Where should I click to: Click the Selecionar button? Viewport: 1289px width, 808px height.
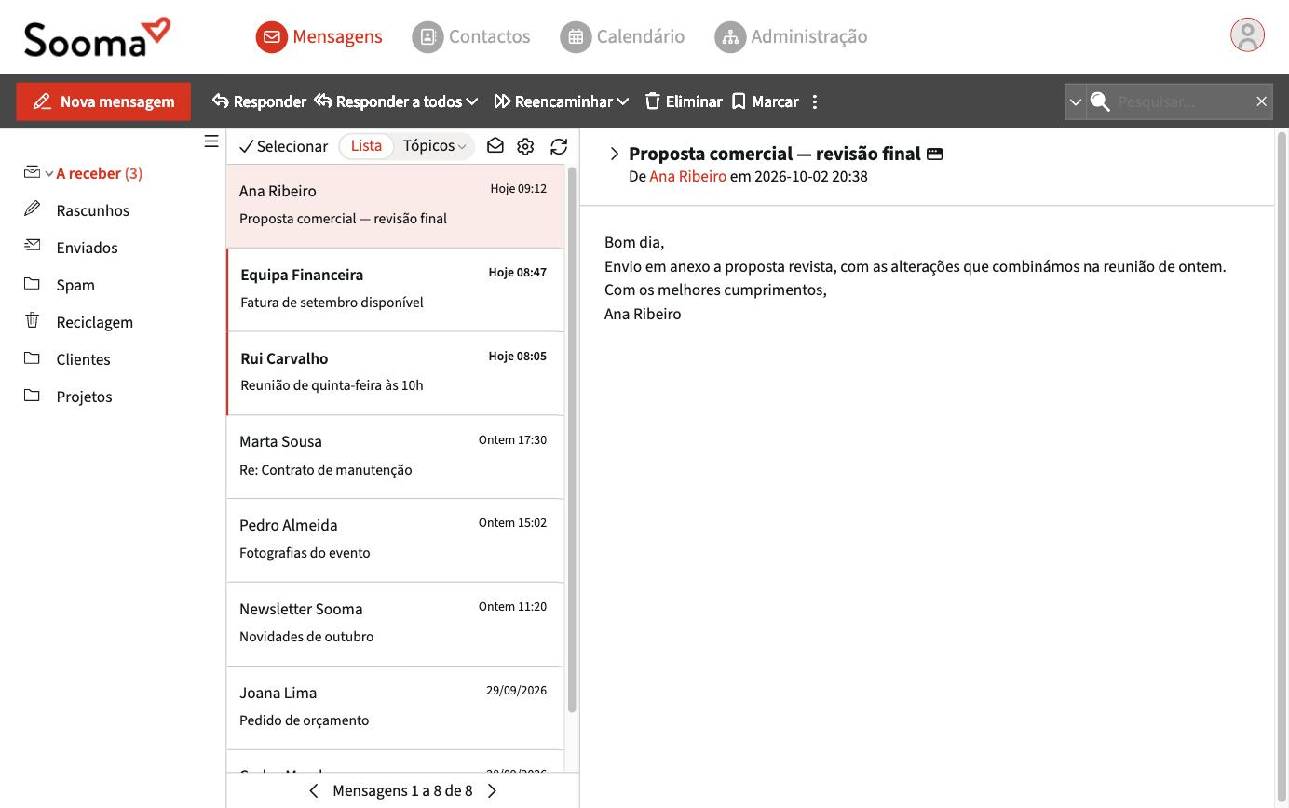[284, 146]
